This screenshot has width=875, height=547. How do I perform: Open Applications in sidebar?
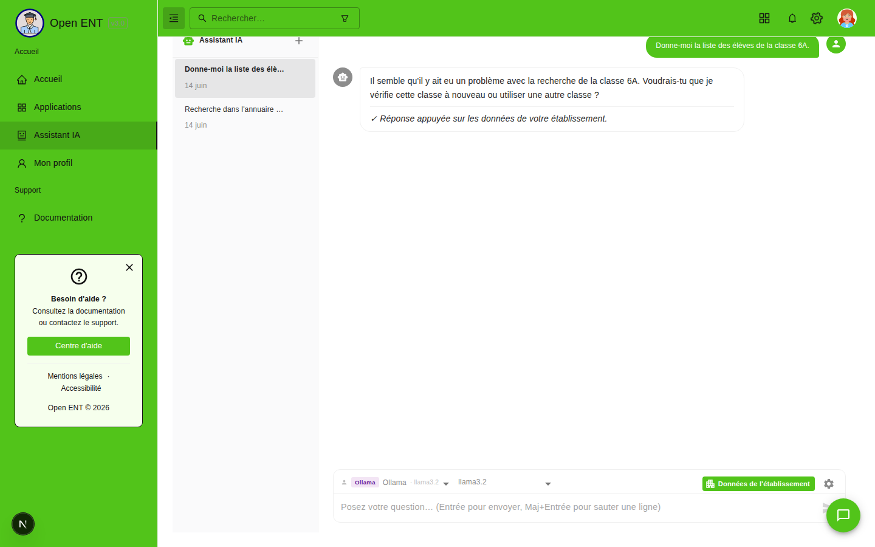click(78, 108)
